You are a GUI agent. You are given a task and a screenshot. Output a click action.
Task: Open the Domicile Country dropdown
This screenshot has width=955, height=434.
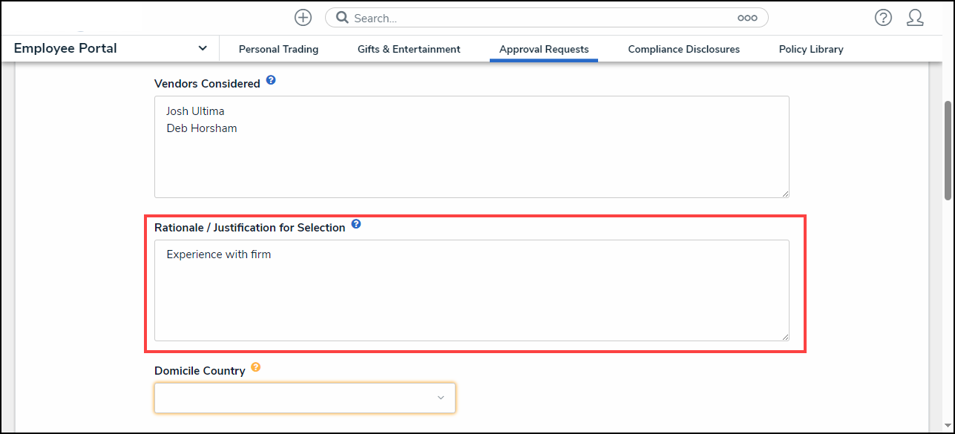(304, 398)
